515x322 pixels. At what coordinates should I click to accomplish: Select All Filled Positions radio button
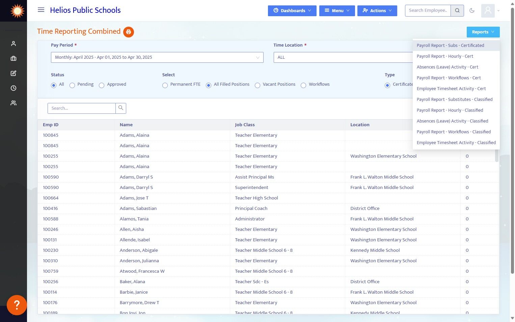(209, 85)
